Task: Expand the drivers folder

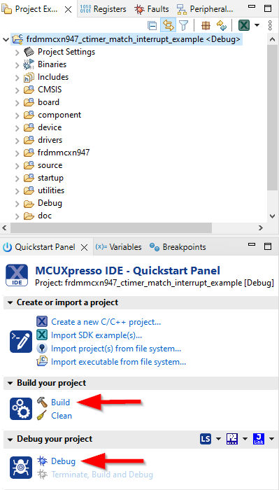Action: [17, 140]
